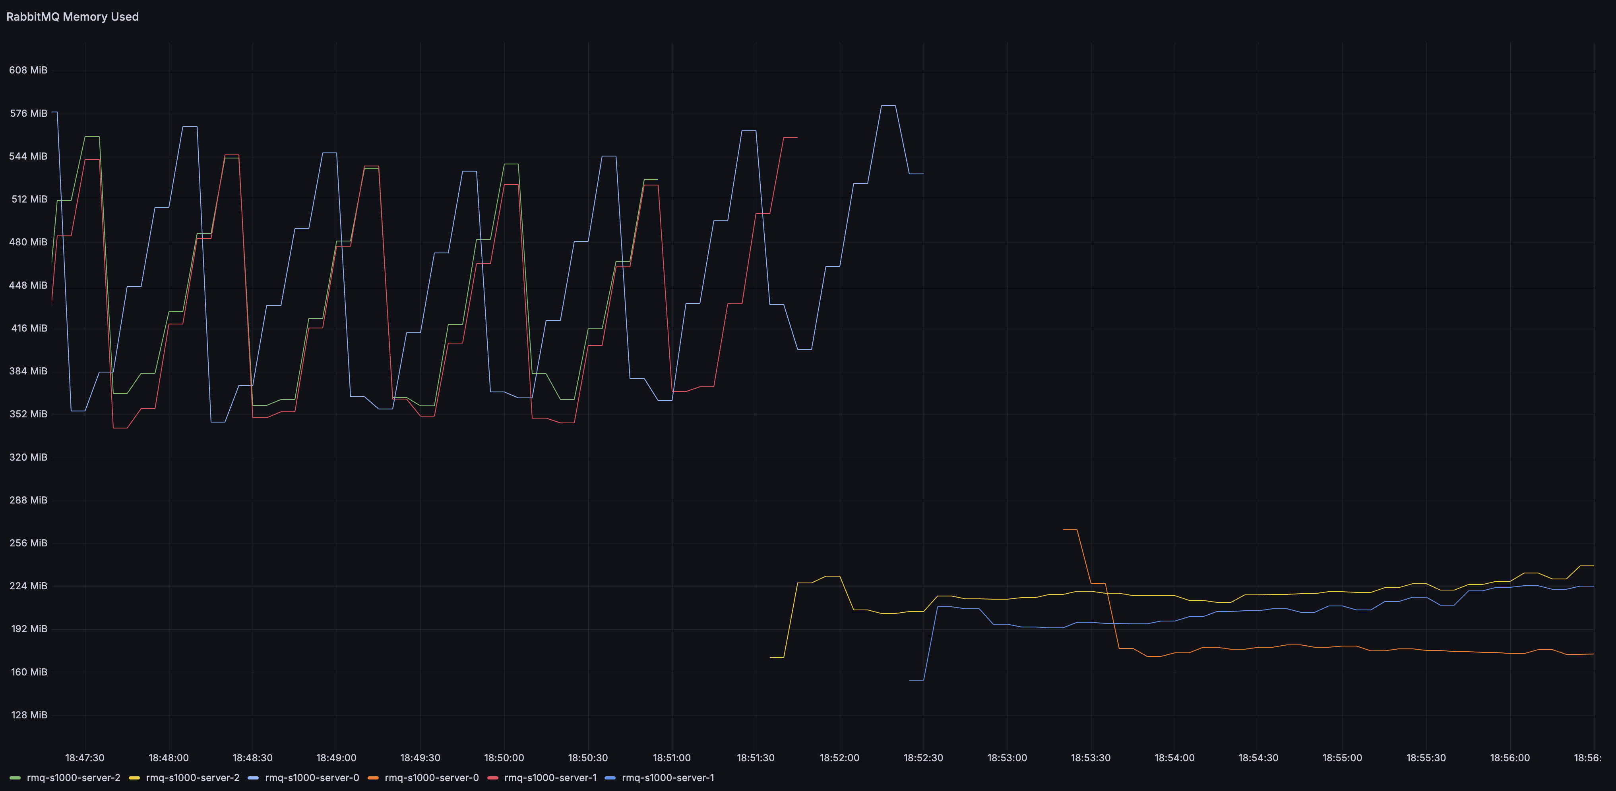Viewport: 1616px width, 791px height.
Task: Toggle visibility of the green rmq-s1000-server-2 series
Action: pos(74,778)
